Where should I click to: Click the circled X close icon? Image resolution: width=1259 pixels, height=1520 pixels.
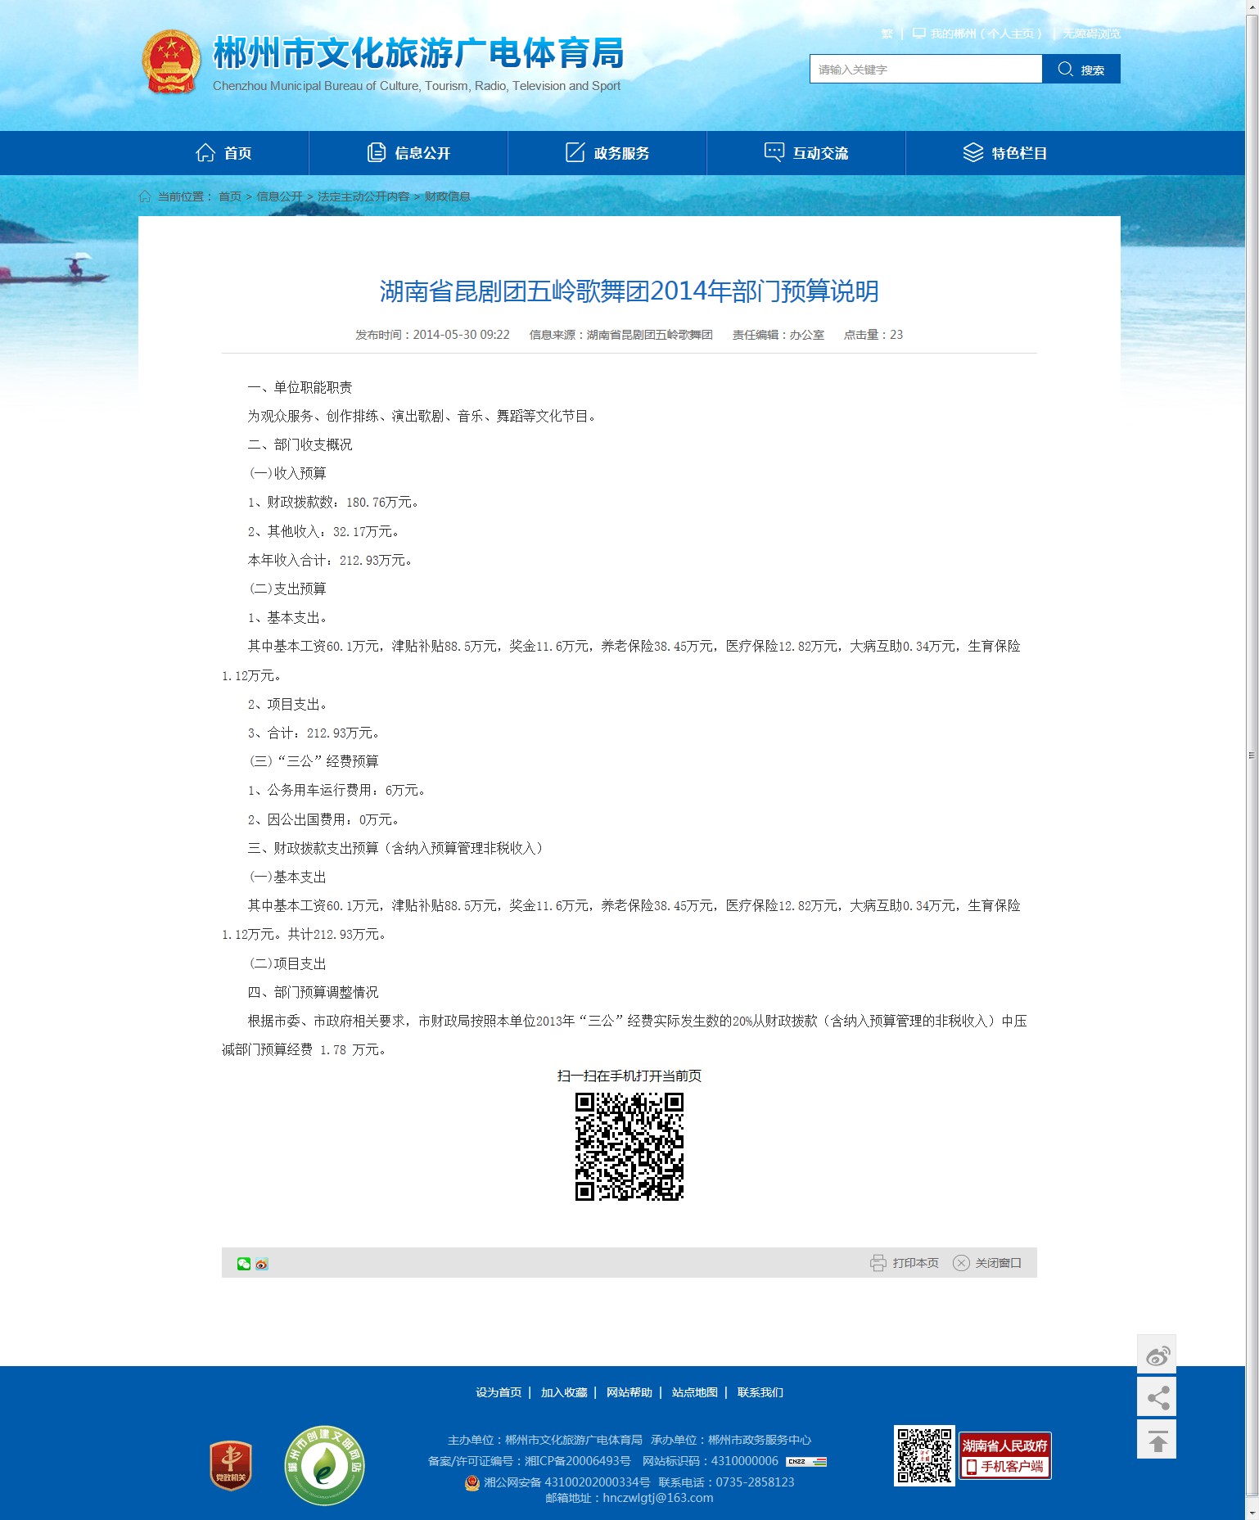[961, 1263]
